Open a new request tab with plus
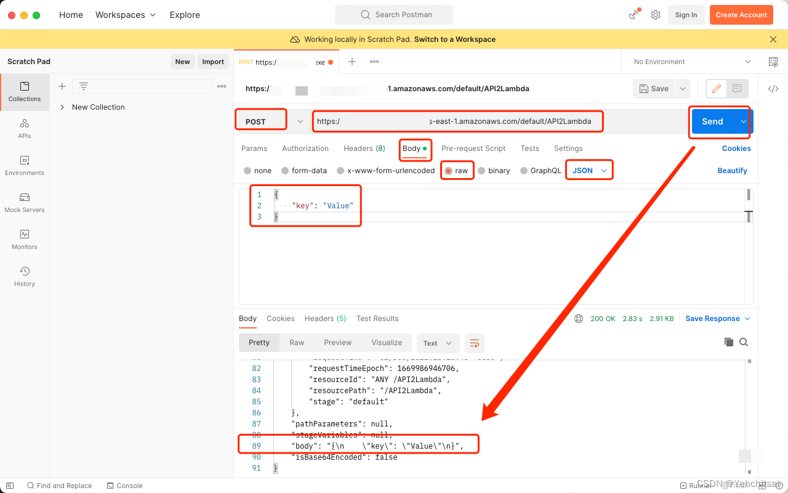 coord(352,62)
